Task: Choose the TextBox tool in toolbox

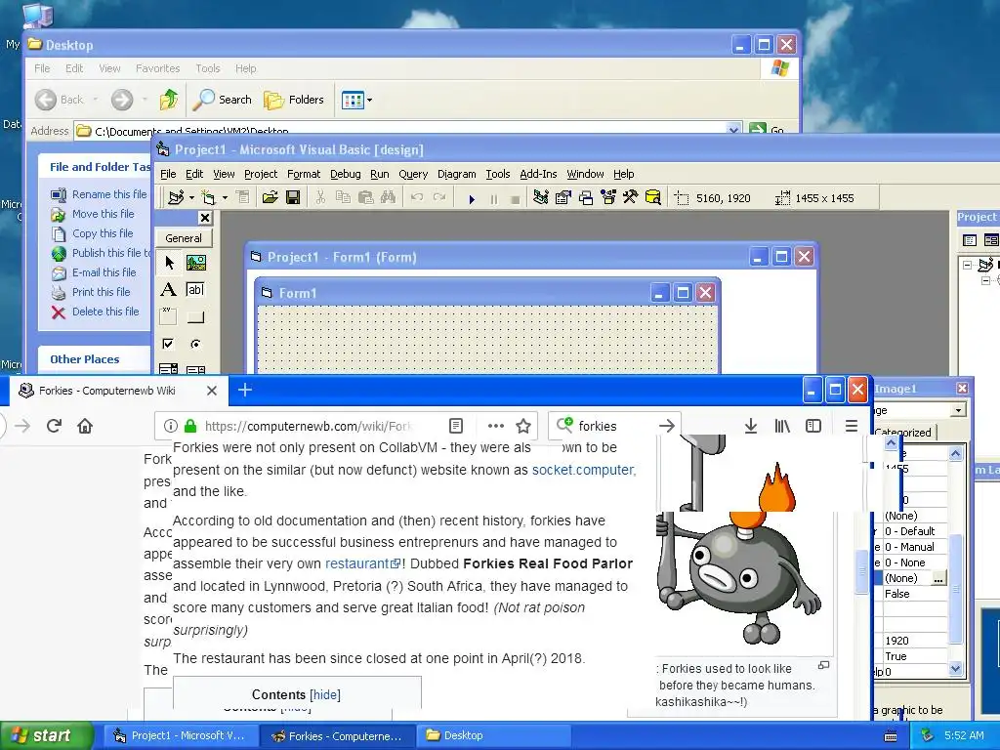Action: click(x=195, y=289)
